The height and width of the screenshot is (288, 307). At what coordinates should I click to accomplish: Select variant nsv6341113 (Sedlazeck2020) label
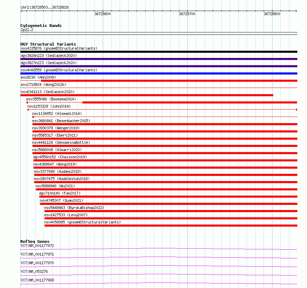click(48, 92)
